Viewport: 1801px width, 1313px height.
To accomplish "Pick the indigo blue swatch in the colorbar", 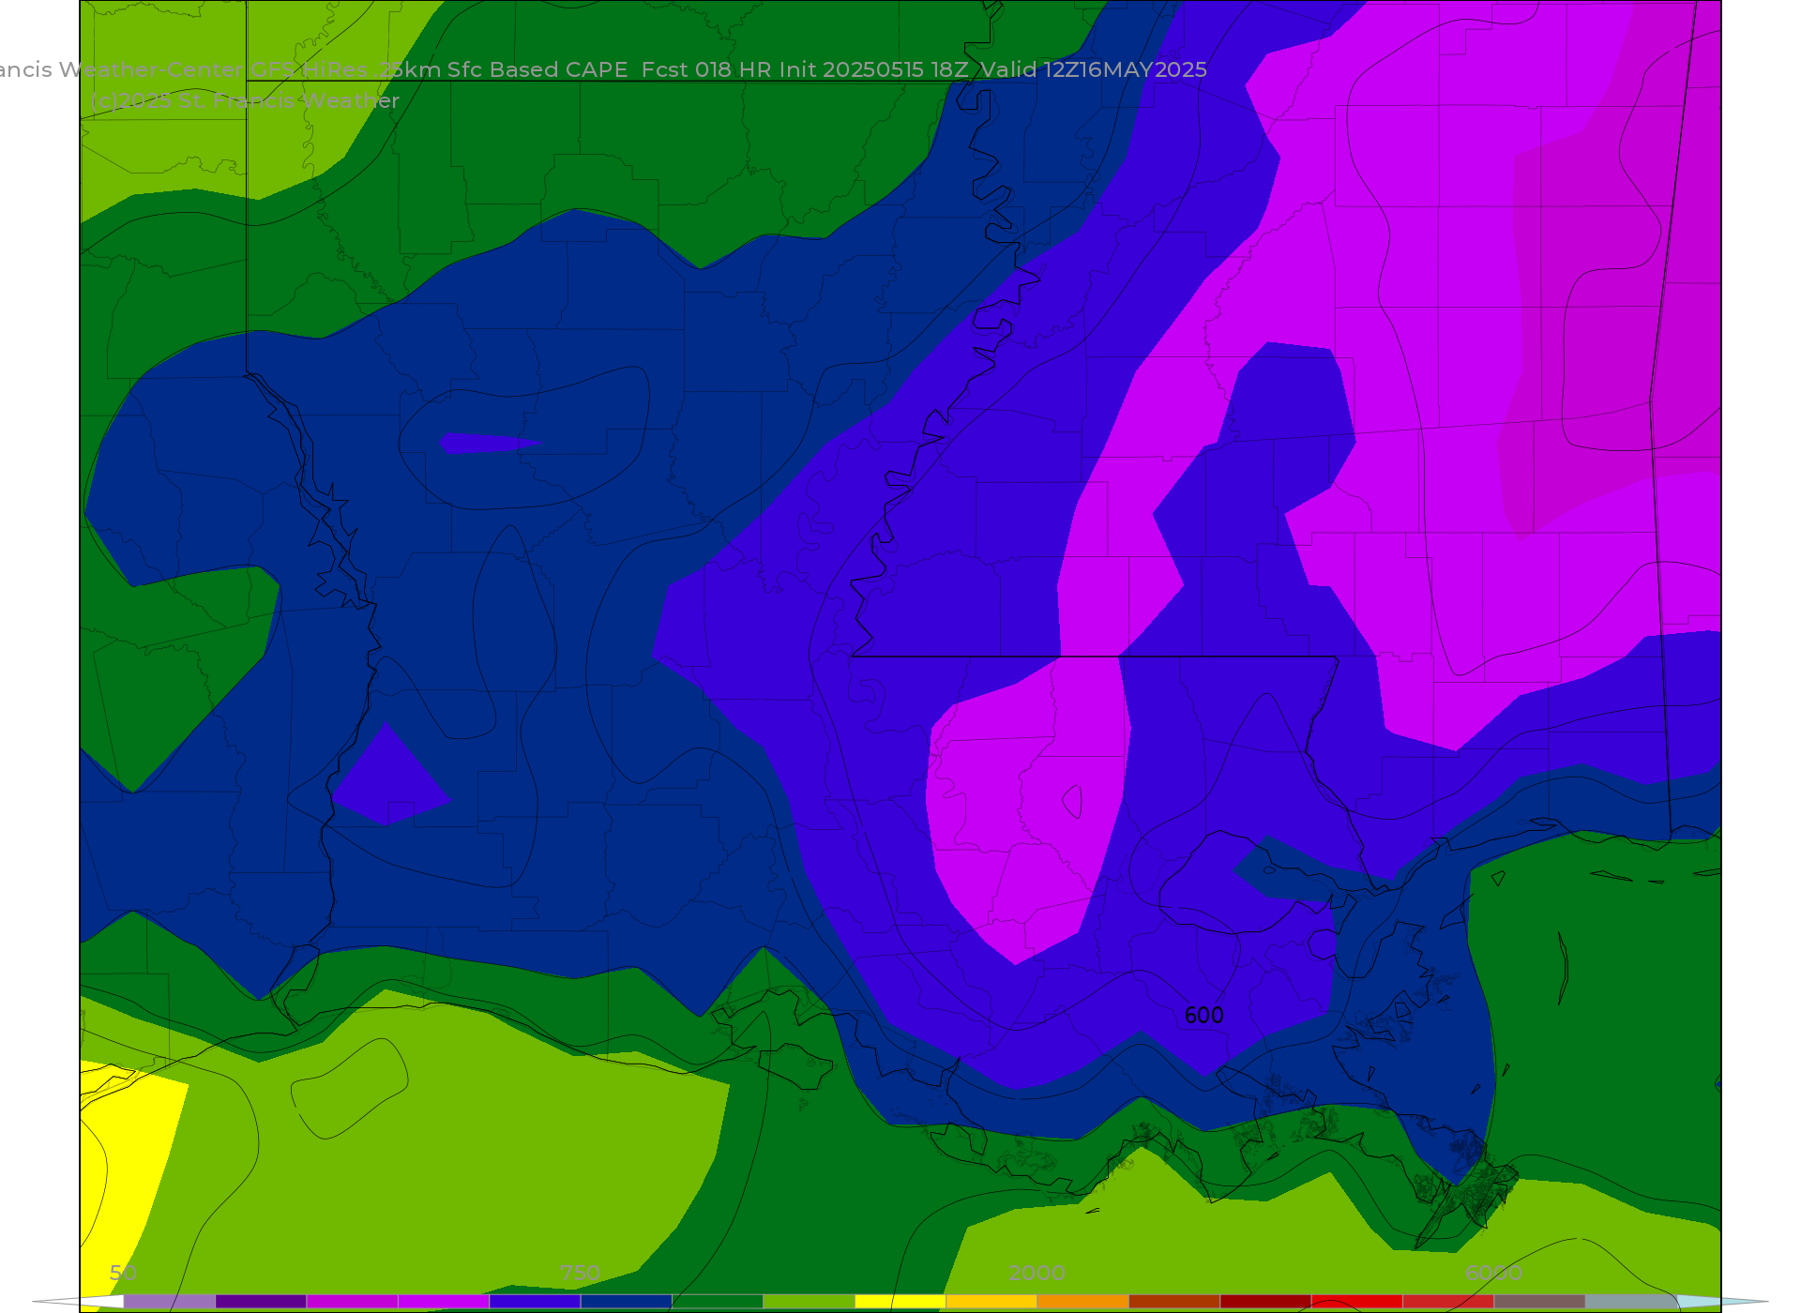I will pos(535,1302).
